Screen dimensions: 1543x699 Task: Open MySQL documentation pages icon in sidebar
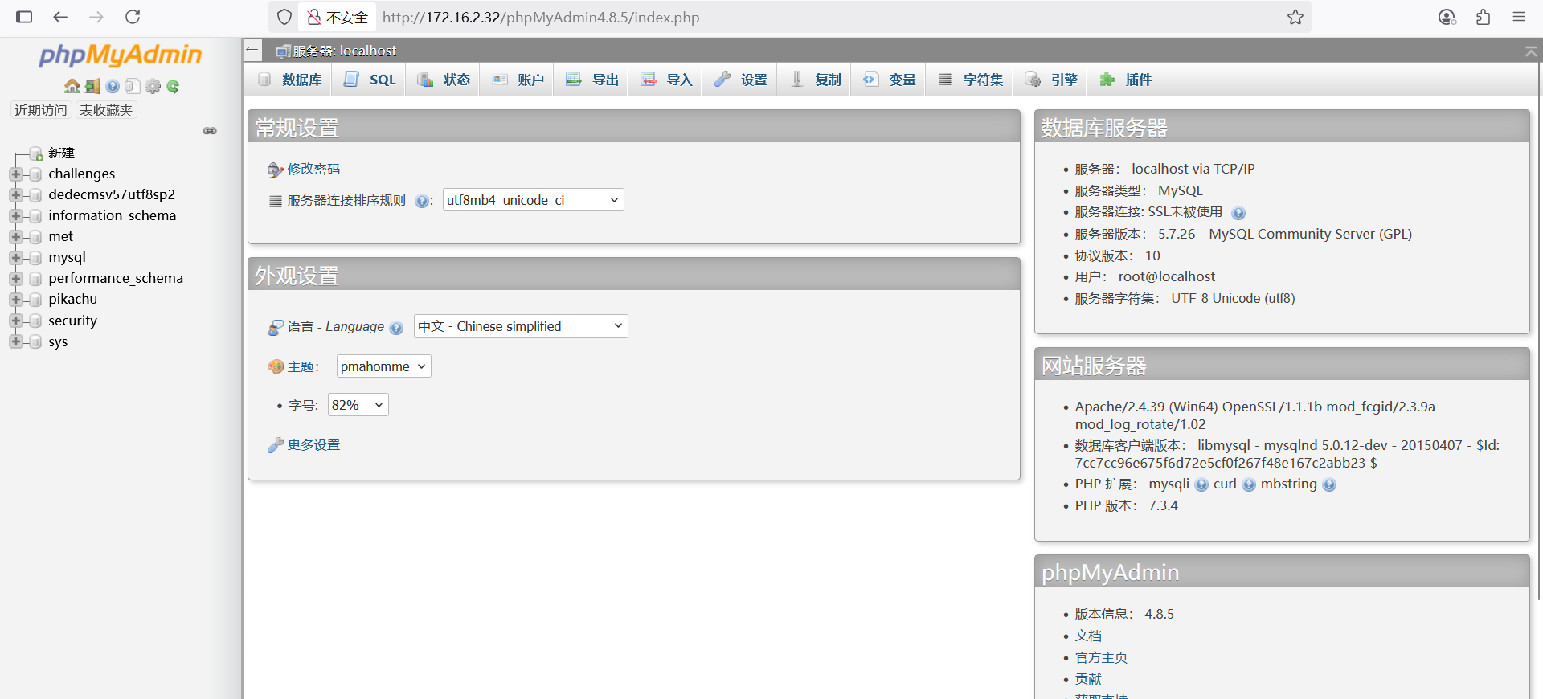tap(133, 86)
